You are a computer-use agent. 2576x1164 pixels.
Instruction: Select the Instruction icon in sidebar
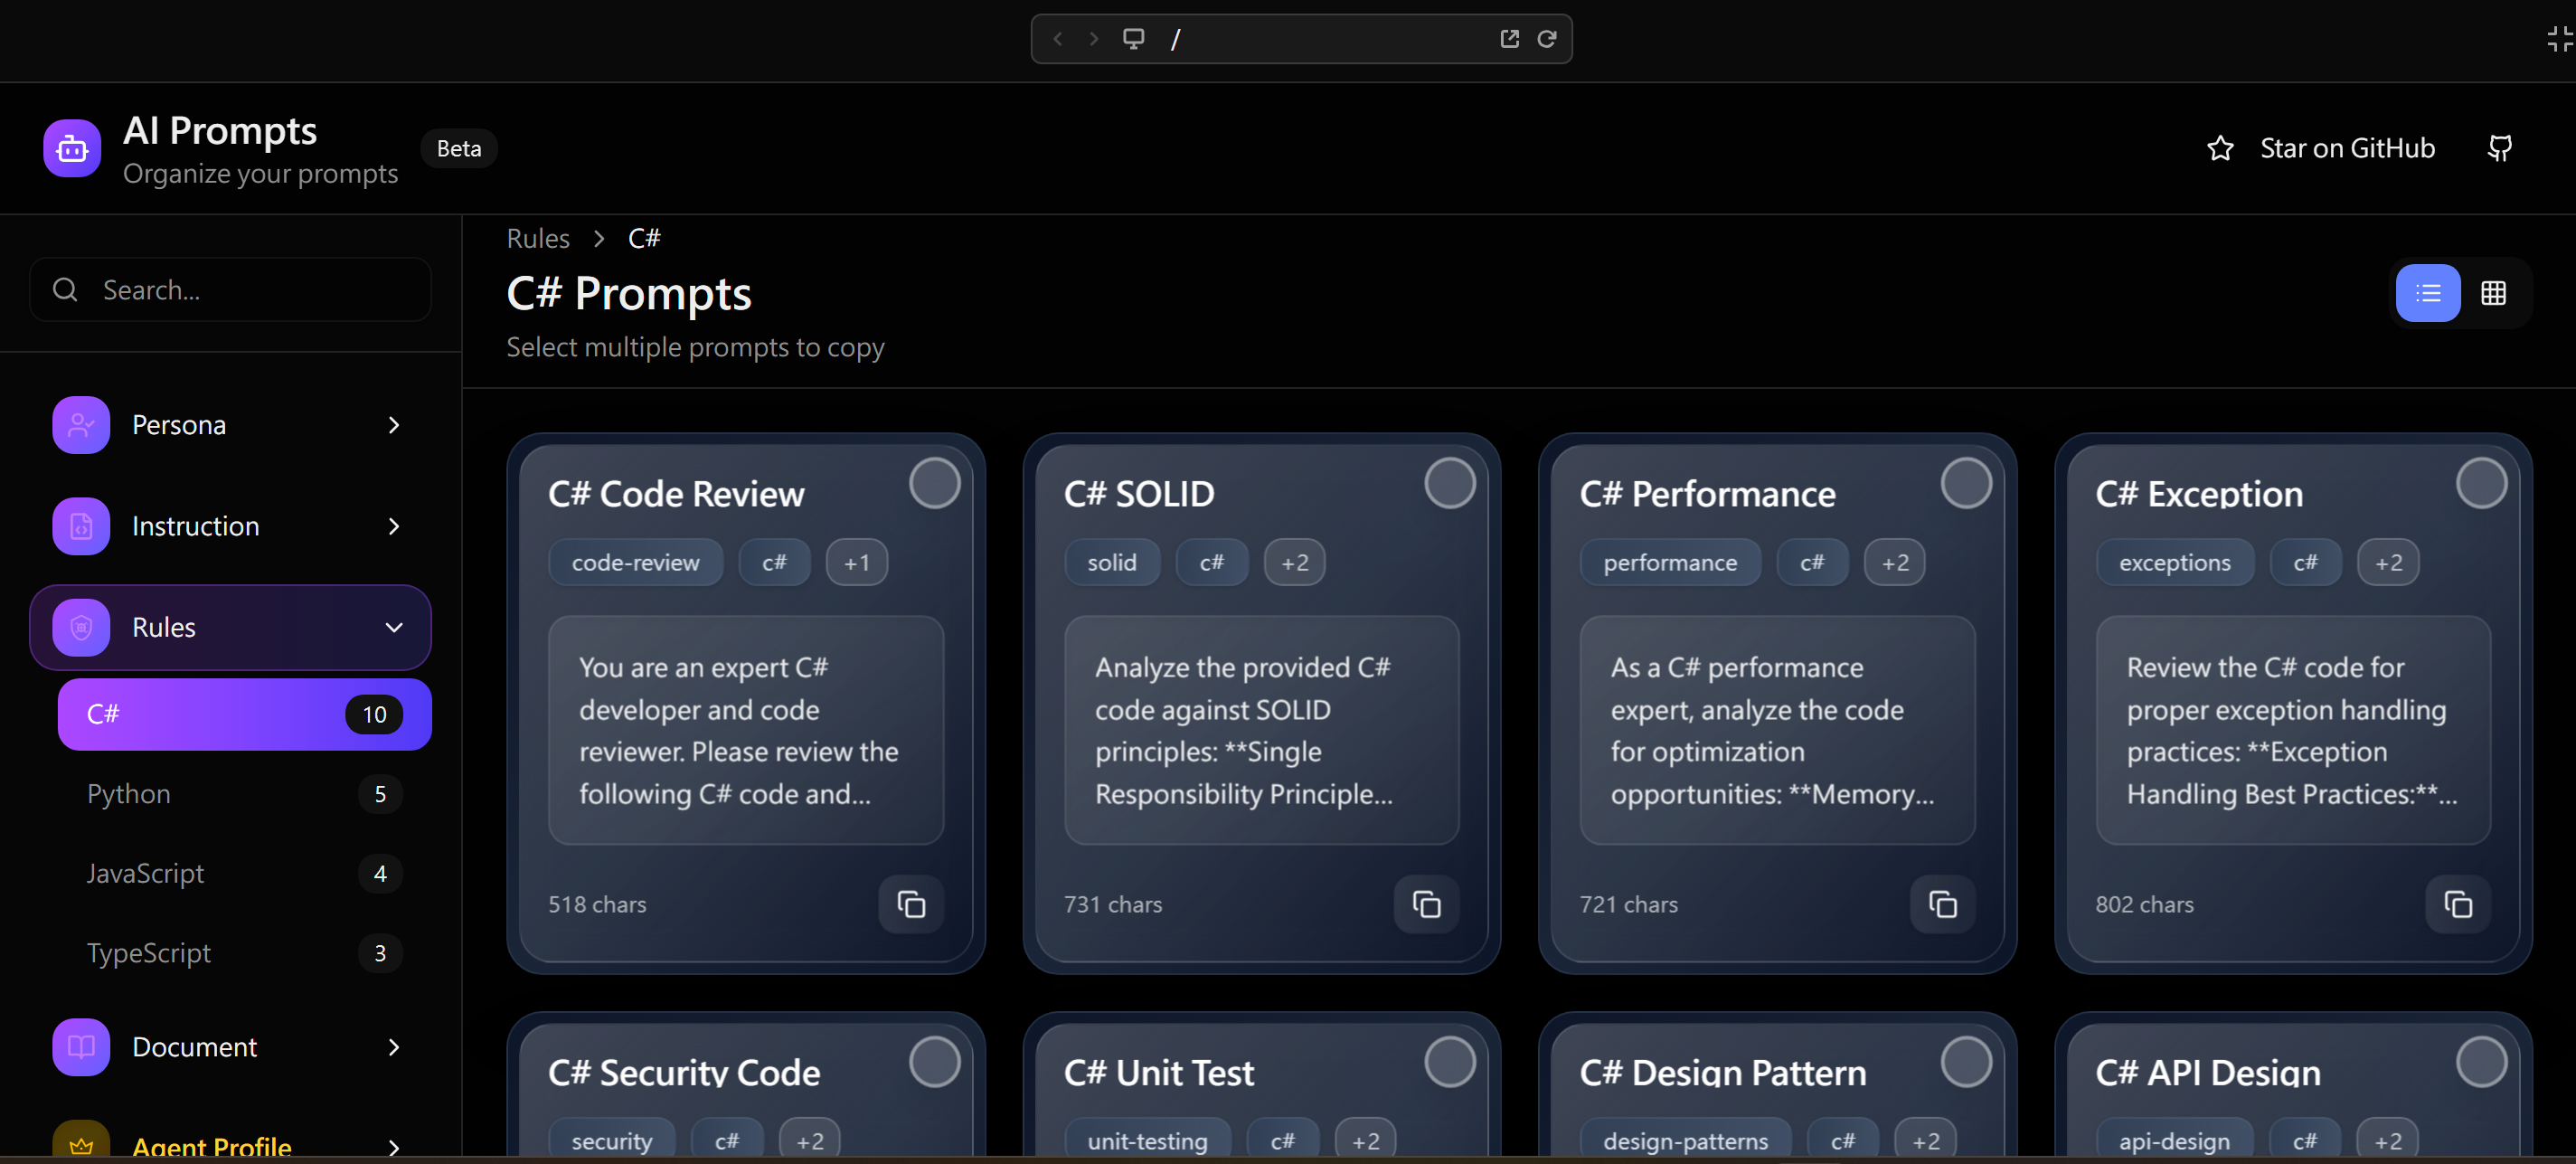tap(80, 525)
